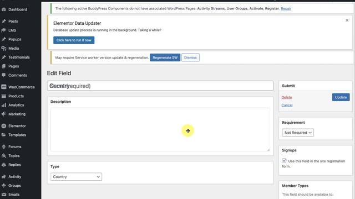Open Emails menu item

(14, 194)
